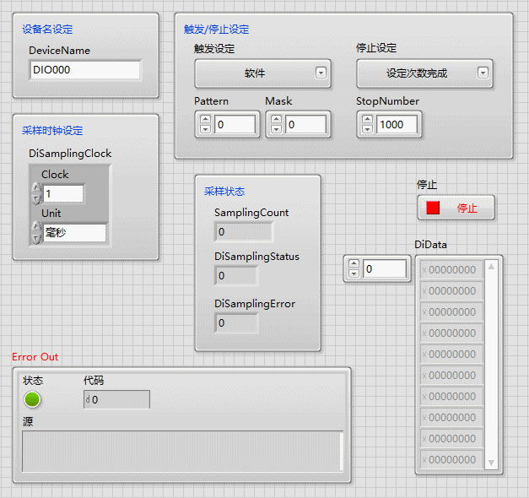
Task: Lower StopNumber with its down arrow
Action: [367, 130]
